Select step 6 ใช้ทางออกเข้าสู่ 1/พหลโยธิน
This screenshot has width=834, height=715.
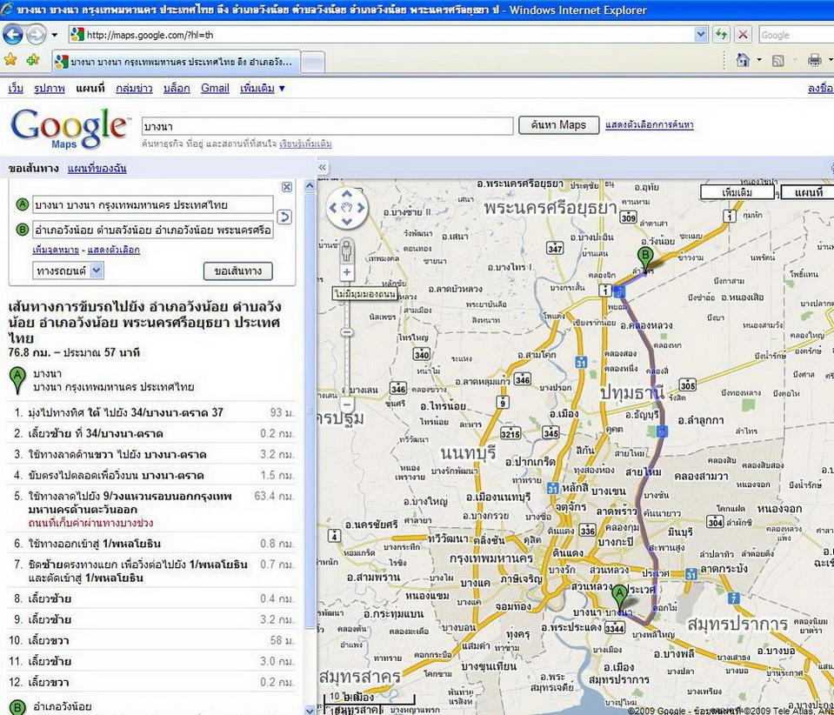151,544
